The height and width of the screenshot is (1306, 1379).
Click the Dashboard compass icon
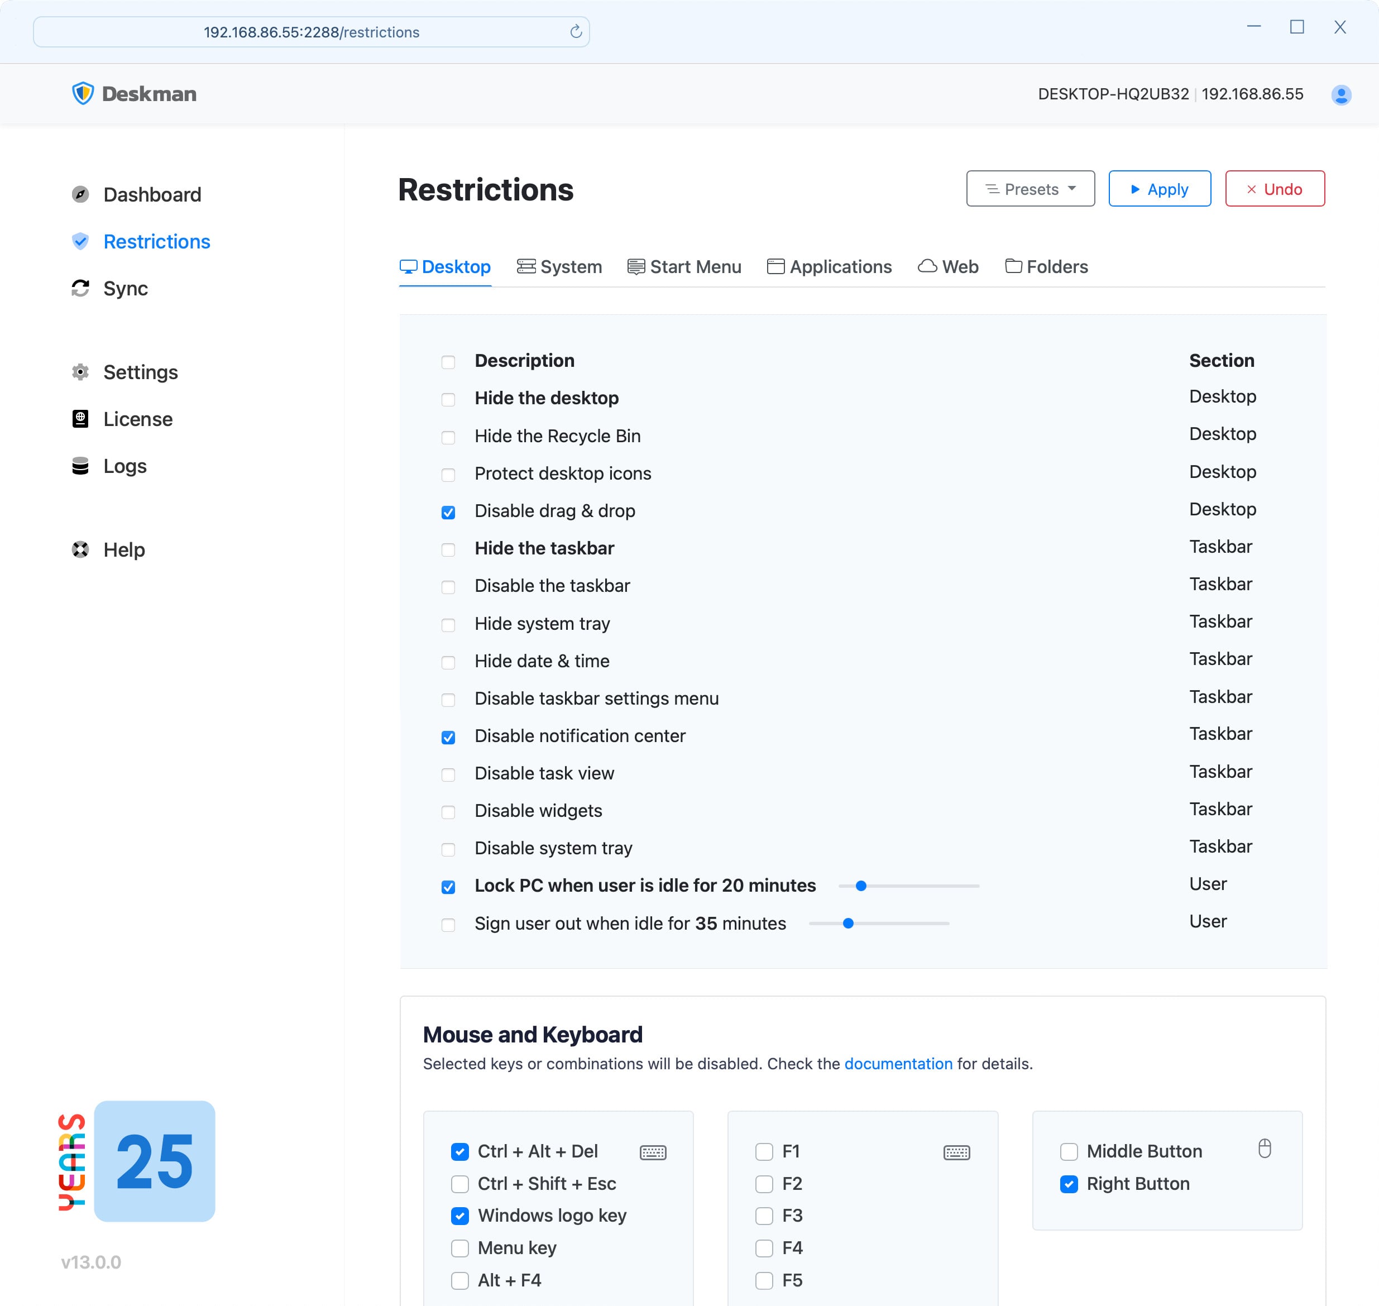81,194
